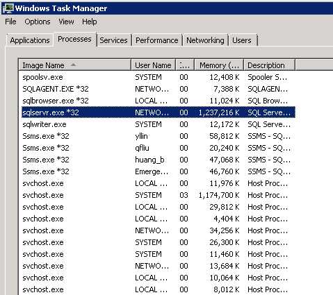
Task: Select svchost.exe using 4,404 K memory
Action: 159,219
